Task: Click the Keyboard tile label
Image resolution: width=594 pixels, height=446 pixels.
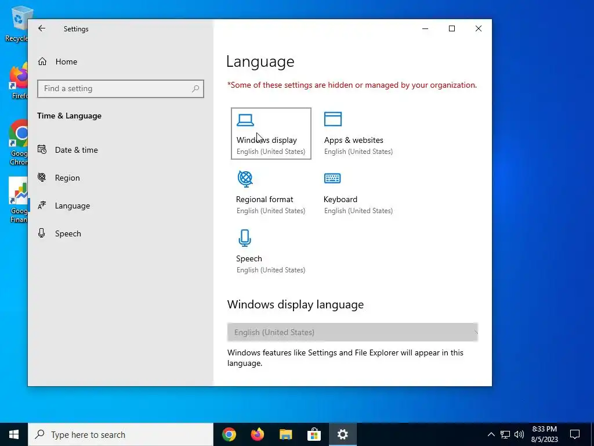Action: (x=340, y=199)
